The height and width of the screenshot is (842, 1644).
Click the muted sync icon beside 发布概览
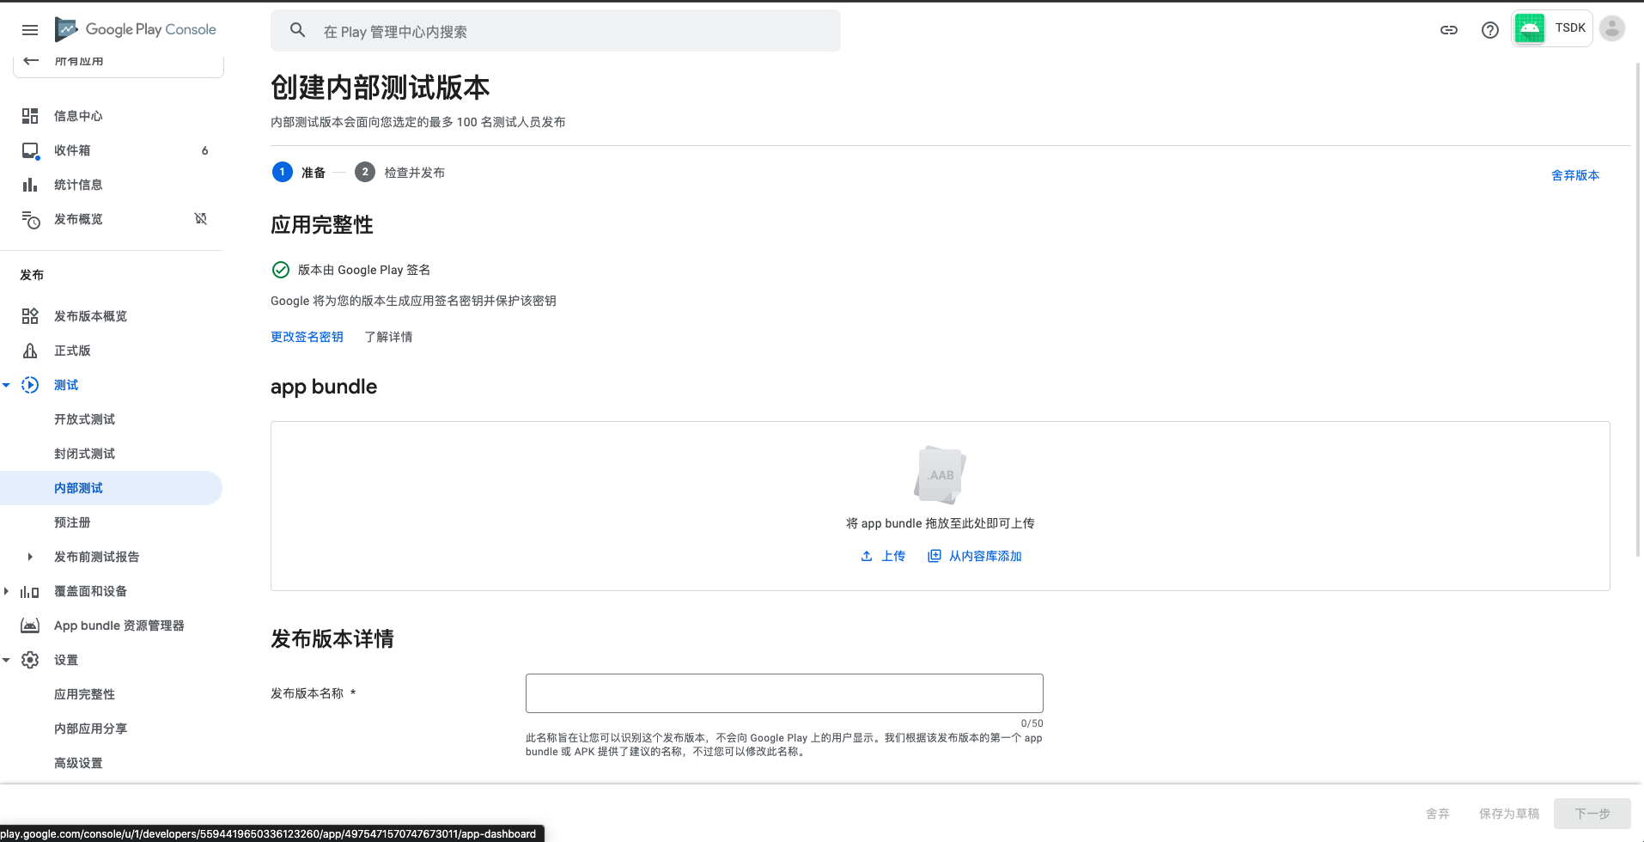tap(201, 218)
